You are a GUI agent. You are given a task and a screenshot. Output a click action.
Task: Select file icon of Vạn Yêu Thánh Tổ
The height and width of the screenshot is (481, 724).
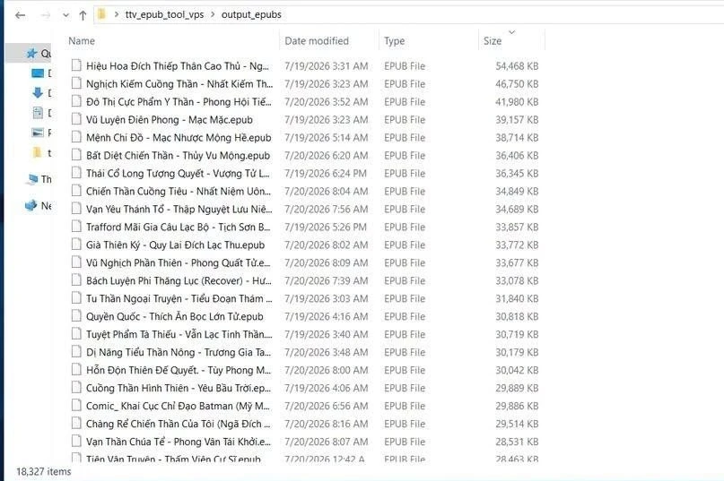click(x=76, y=209)
